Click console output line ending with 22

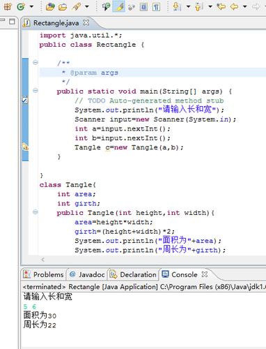[40, 325]
